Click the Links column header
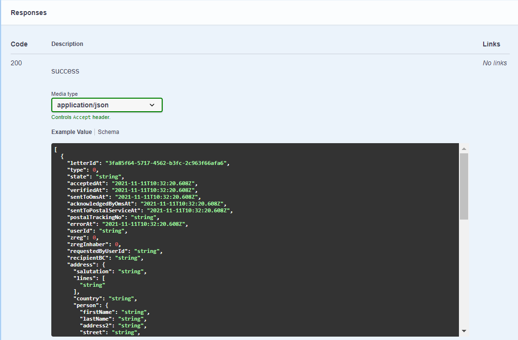518x340 pixels. pos(491,44)
